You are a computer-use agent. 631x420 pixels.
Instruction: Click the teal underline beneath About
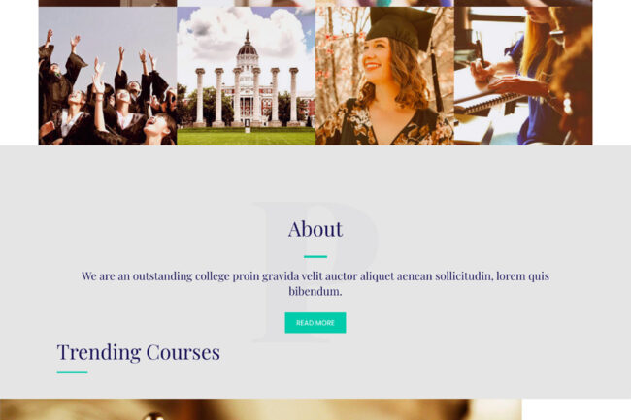point(315,256)
